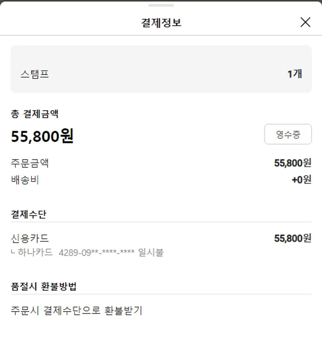Click the 영수증 receipt button

click(288, 134)
